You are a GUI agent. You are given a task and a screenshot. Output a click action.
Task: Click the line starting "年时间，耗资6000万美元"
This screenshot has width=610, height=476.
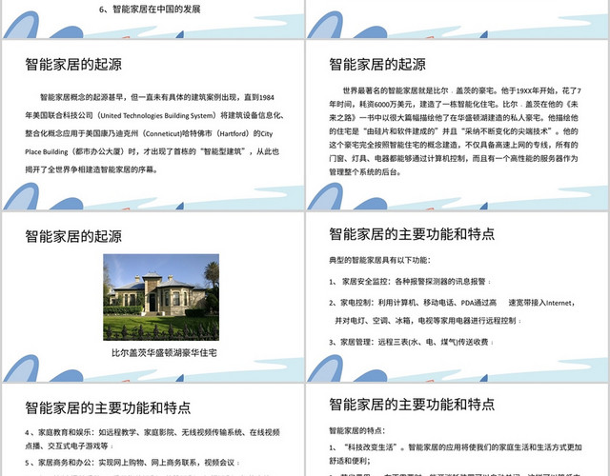click(454, 104)
